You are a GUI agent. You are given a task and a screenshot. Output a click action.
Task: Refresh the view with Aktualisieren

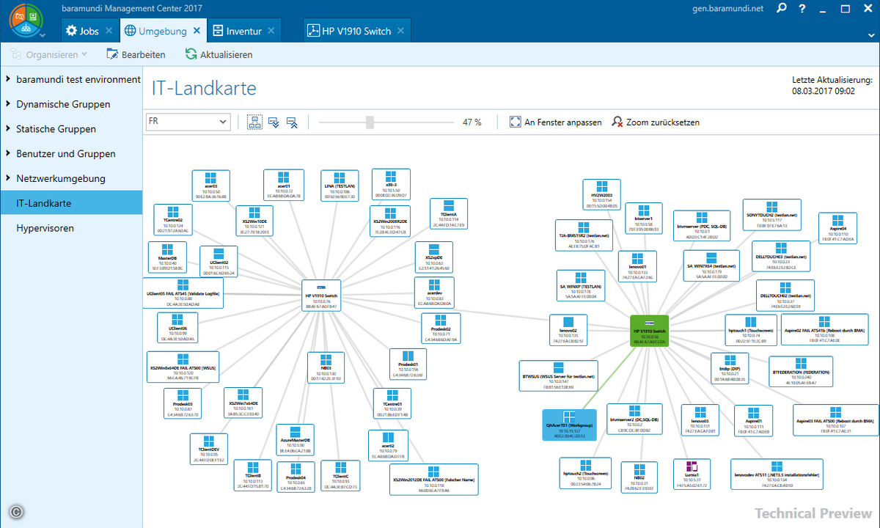219,54
